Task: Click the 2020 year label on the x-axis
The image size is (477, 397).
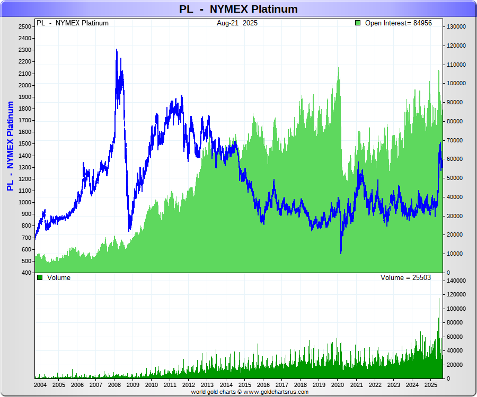Action: [338, 385]
